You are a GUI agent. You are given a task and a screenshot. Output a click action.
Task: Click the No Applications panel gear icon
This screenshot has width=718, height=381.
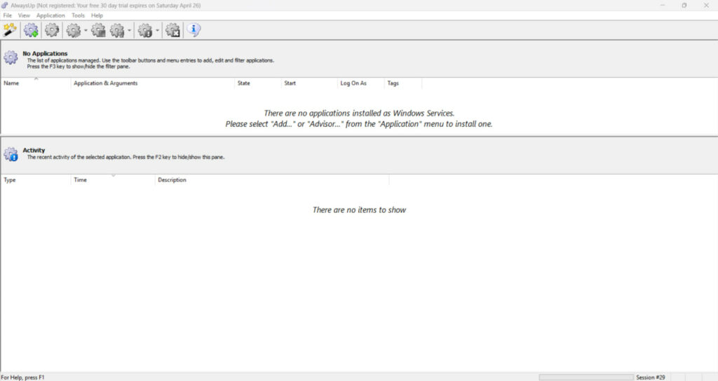11,57
